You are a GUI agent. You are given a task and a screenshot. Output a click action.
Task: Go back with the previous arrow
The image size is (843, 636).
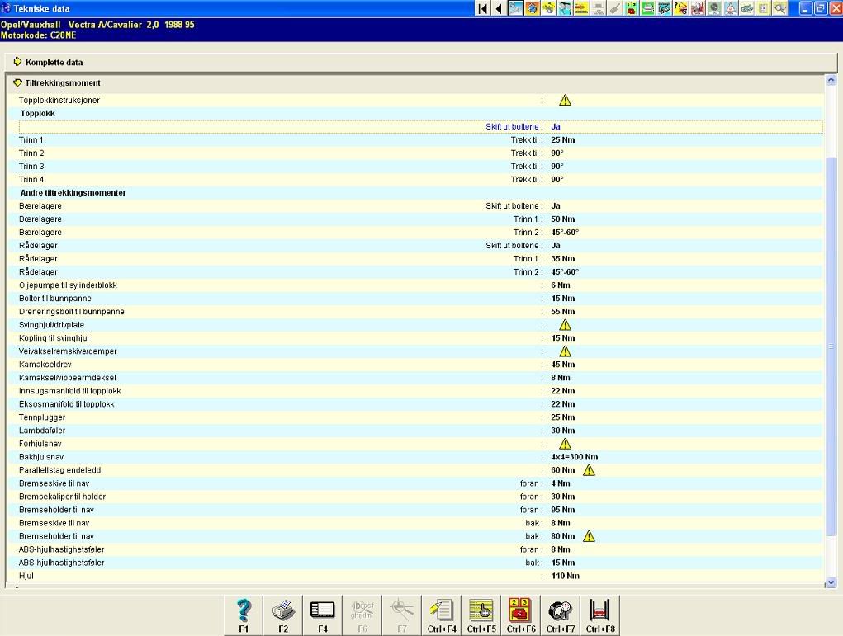499,8
